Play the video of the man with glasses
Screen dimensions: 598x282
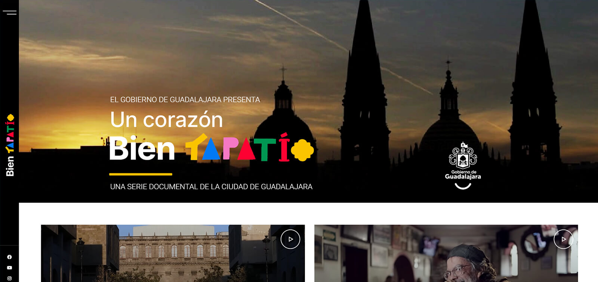coord(563,239)
